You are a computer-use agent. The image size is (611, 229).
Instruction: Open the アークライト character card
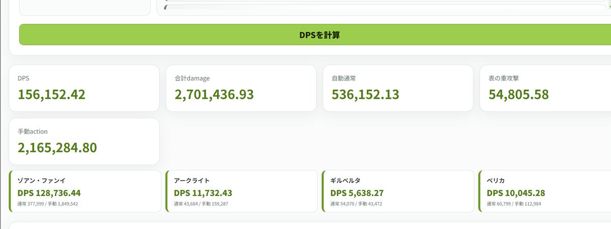tap(241, 191)
